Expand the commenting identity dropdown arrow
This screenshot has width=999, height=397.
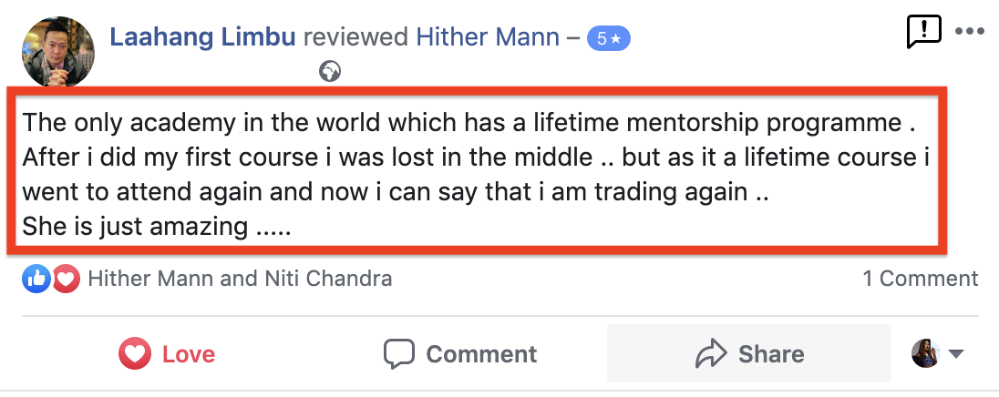955,354
